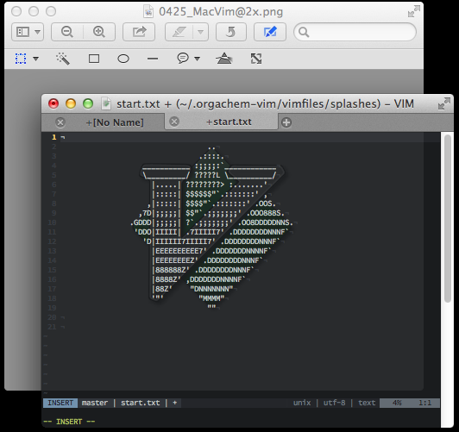
Task: Click unix file format in status line
Action: click(x=302, y=403)
